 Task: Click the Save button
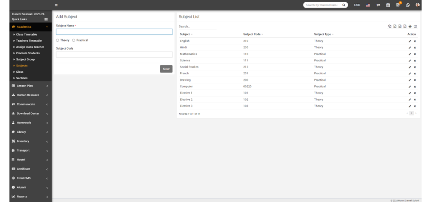tap(166, 69)
